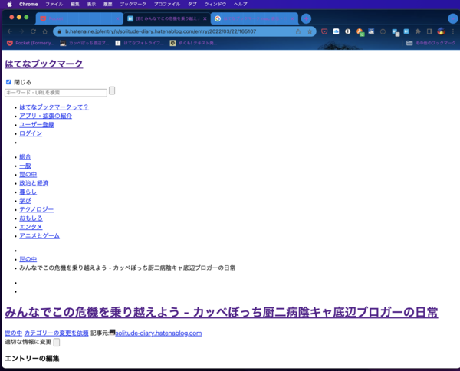Open the はてなフォトライフ bookmark
The image size is (460, 371).
[x=140, y=43]
